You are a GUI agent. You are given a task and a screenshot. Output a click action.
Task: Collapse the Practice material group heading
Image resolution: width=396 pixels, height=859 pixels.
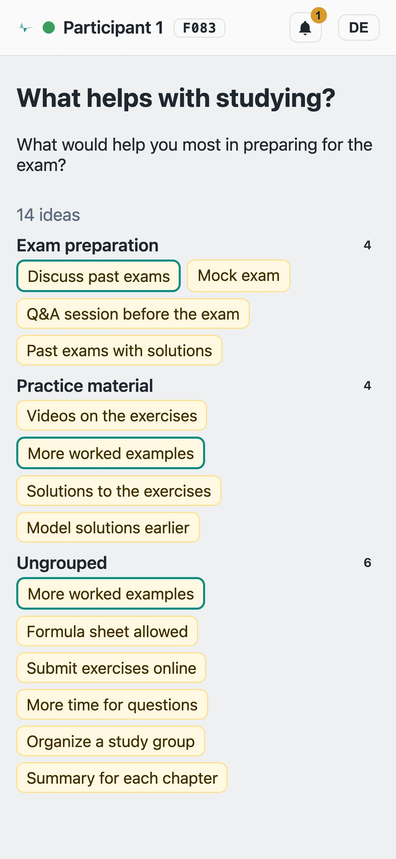[x=85, y=386]
